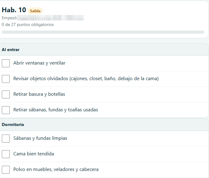Screen dimensions: 209x178
Task: Click the '0 de 27 puntos obligatorios' text
Action: [28, 25]
